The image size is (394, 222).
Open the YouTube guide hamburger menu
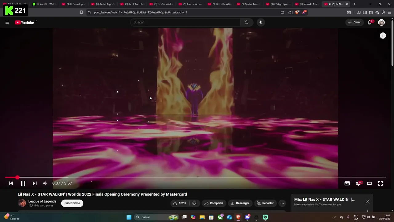[x=7, y=22]
